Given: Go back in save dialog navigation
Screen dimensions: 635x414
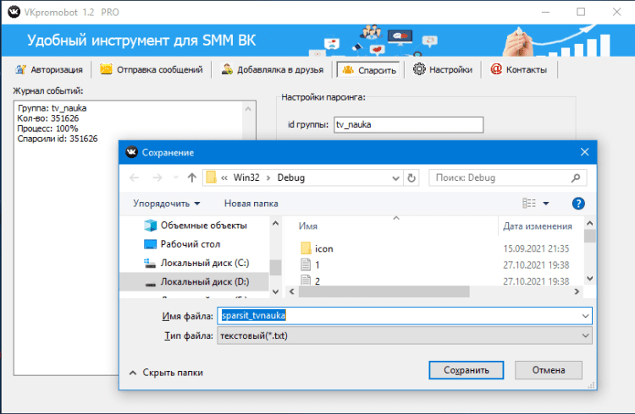Looking at the screenshot, I should point(135,177).
